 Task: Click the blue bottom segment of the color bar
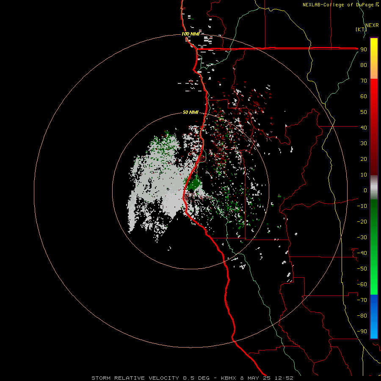tap(374, 316)
